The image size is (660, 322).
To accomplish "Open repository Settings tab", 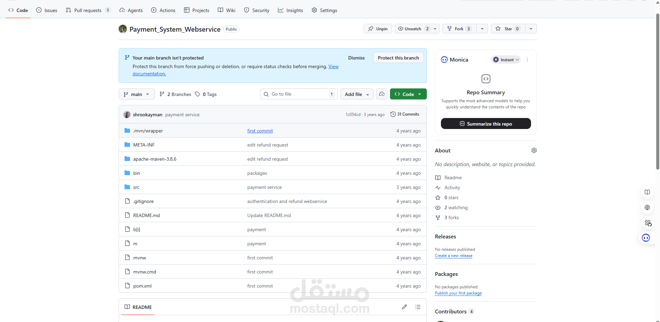I will [324, 10].
